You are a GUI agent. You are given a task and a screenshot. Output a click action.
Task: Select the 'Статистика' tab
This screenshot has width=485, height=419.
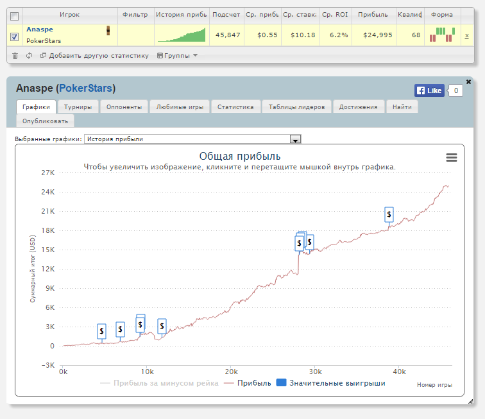click(x=235, y=107)
